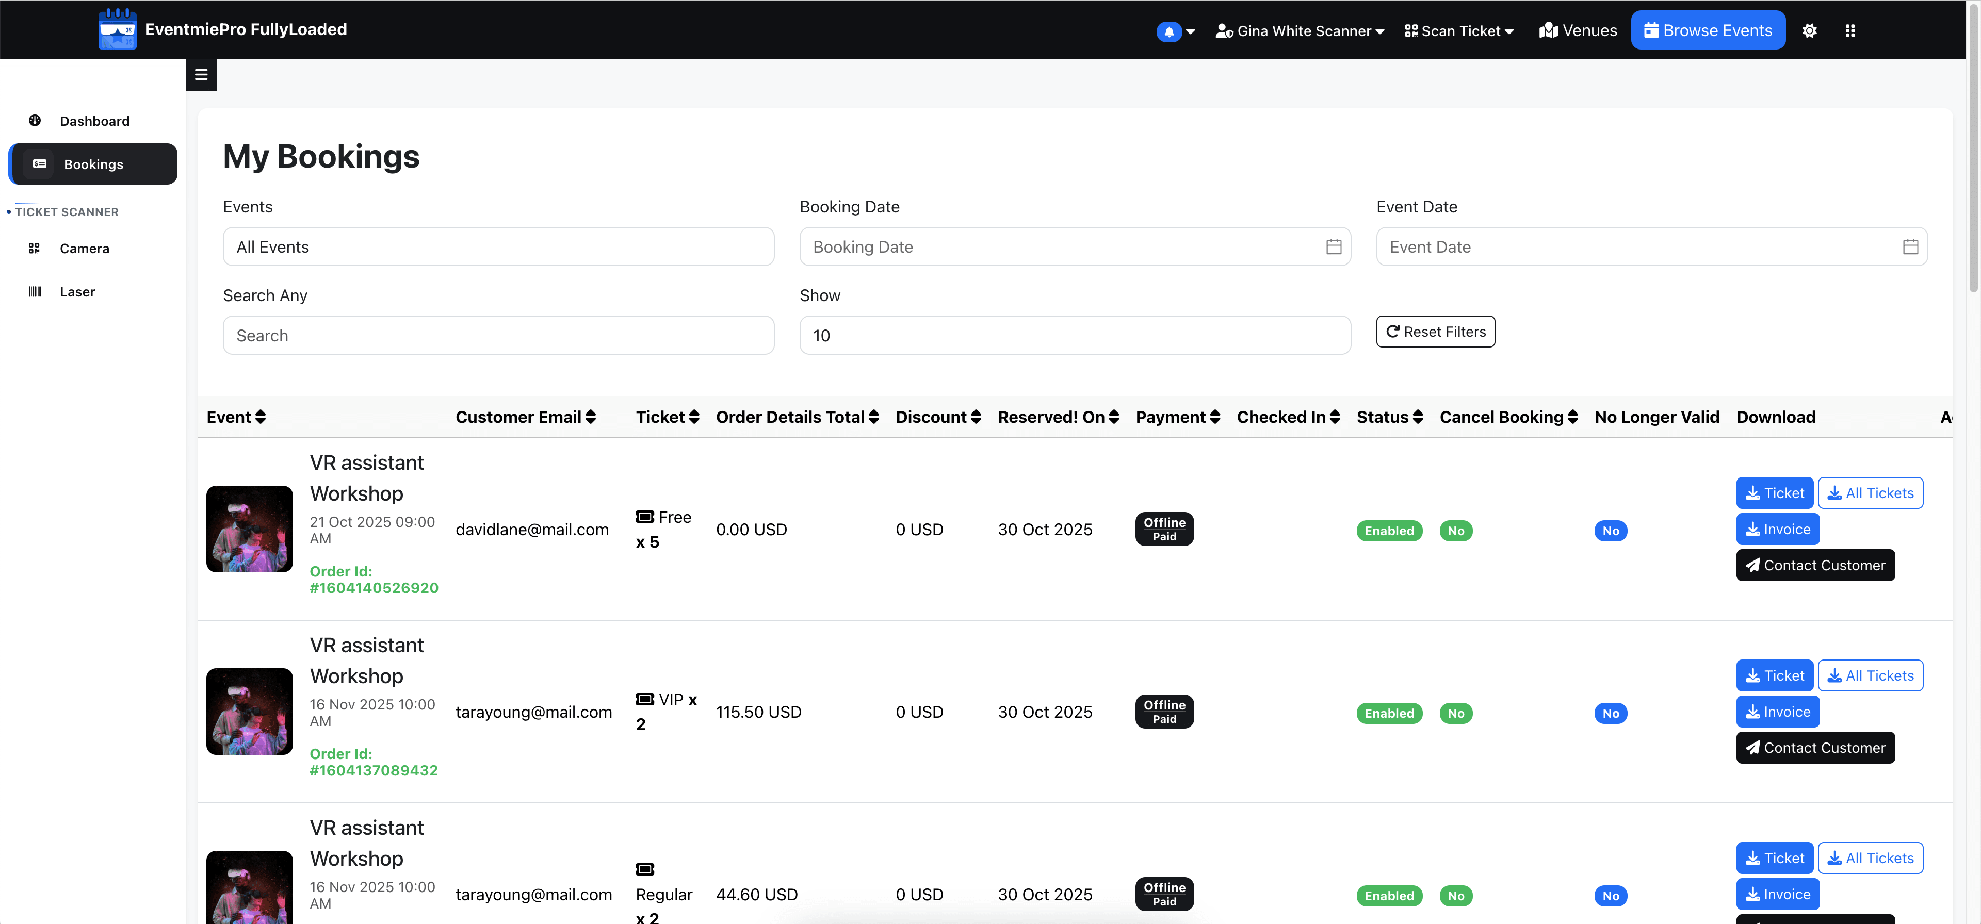Download All Tickets for davidlane booking
This screenshot has width=1981, height=924.
tap(1870, 493)
